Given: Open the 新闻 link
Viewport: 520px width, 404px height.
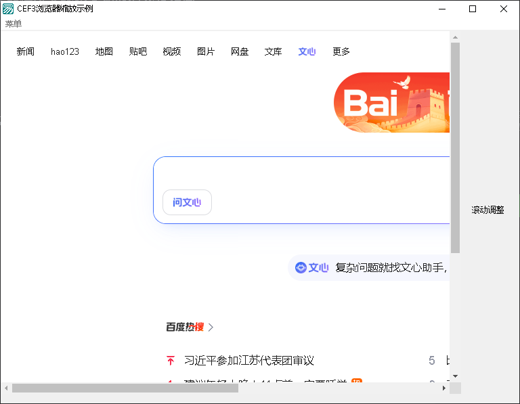Looking at the screenshot, I should (x=26, y=51).
